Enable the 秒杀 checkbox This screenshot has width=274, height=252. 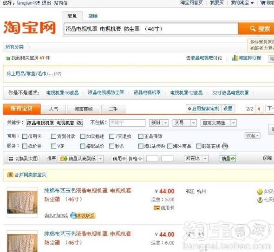pos(111,146)
